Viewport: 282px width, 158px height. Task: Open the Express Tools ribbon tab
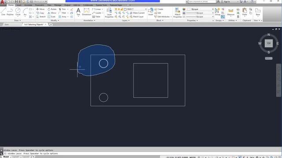tap(101, 5)
